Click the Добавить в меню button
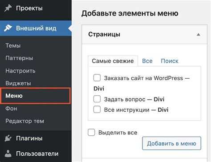 tap(171, 143)
